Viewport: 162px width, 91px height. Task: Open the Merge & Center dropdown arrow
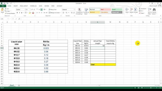(x=61, y=13)
